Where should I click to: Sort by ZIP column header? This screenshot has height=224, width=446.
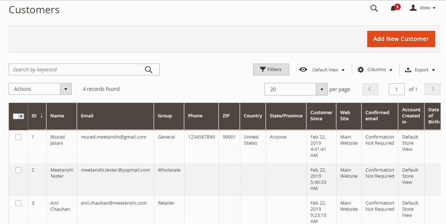click(229, 116)
